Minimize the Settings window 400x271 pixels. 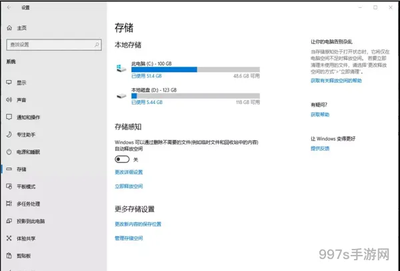[360, 7]
